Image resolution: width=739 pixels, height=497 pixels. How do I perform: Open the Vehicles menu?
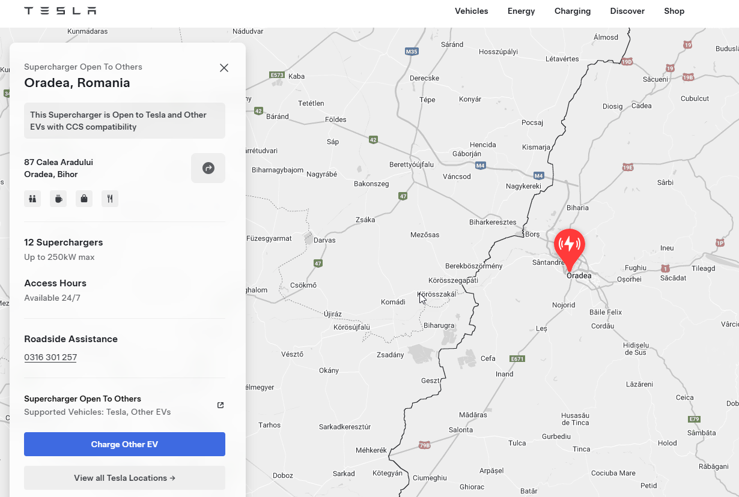click(x=472, y=11)
